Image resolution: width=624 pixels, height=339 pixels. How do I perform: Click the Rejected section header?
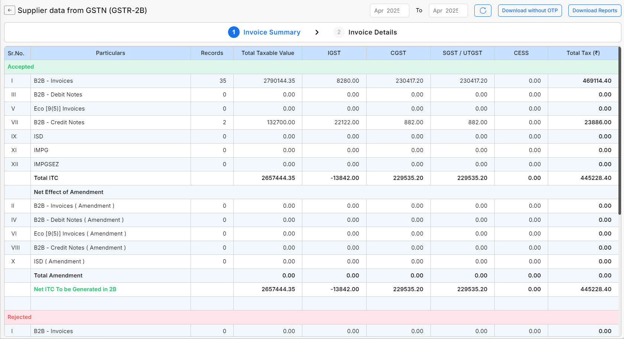(x=19, y=317)
